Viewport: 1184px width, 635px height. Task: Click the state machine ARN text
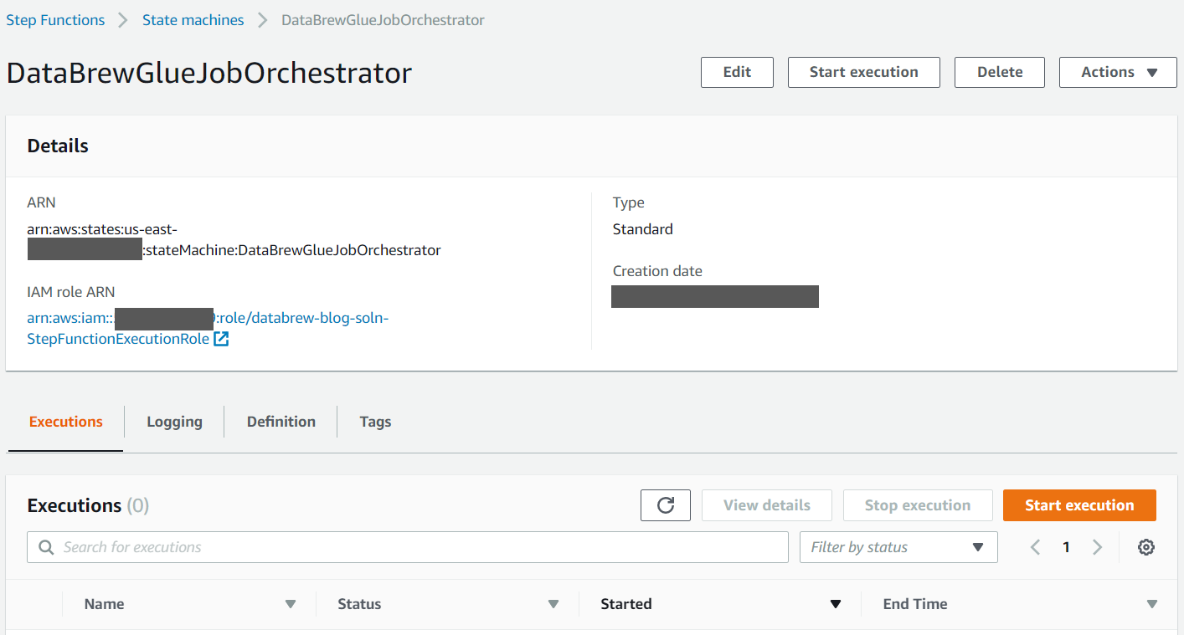pyautogui.click(x=234, y=239)
